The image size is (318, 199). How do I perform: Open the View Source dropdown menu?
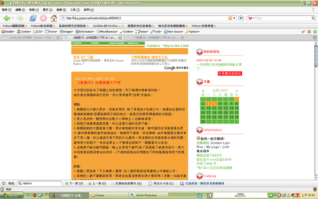[x=173, y=31]
